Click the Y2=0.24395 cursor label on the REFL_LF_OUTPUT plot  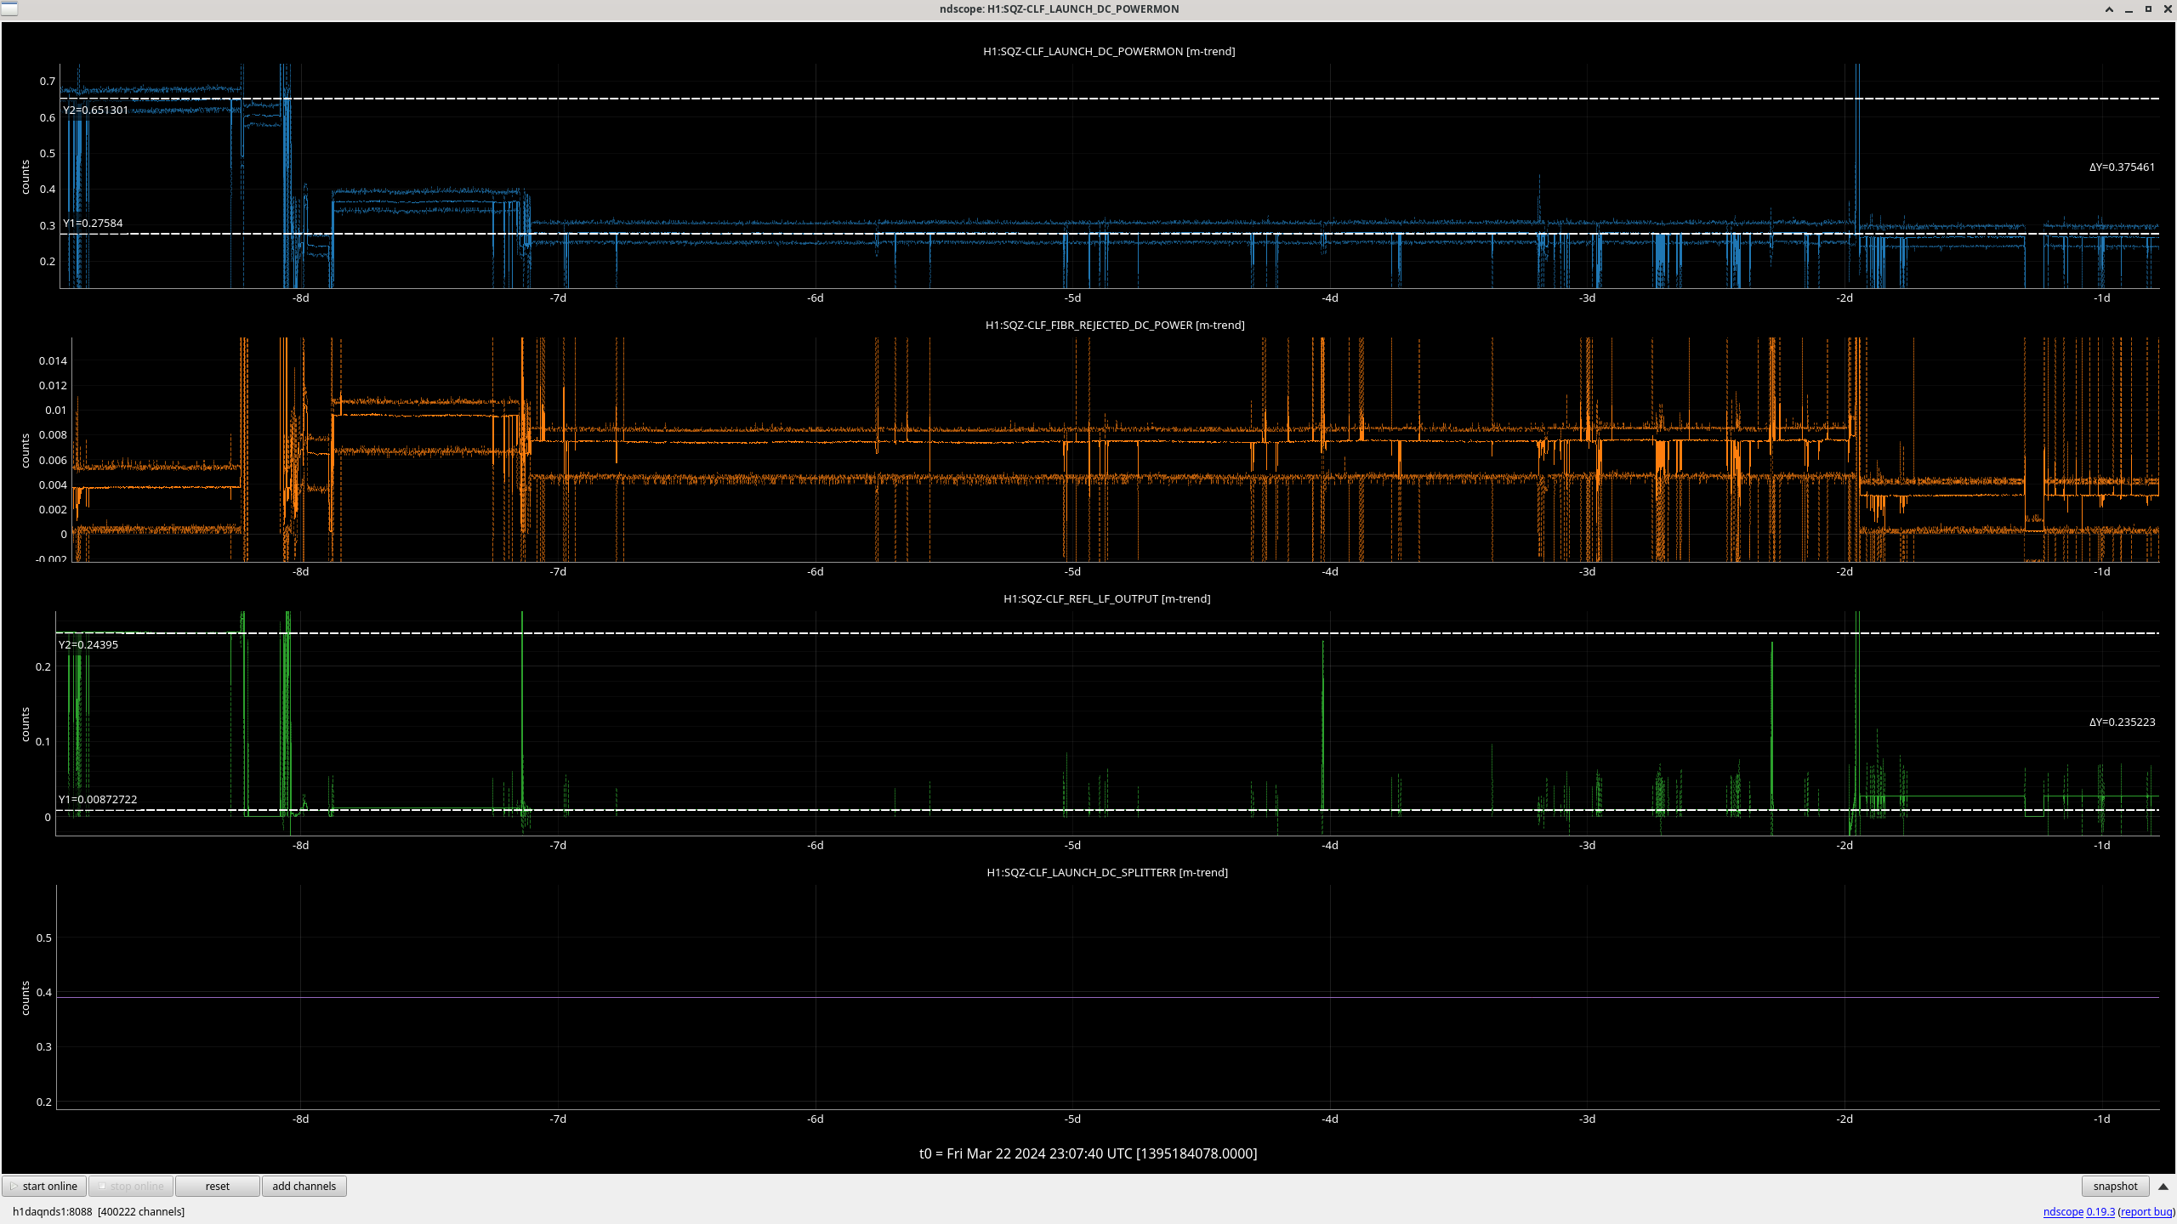(88, 644)
